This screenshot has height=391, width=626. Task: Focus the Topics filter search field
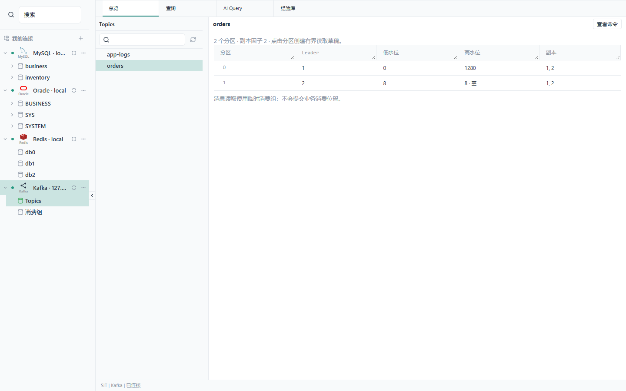click(142, 40)
